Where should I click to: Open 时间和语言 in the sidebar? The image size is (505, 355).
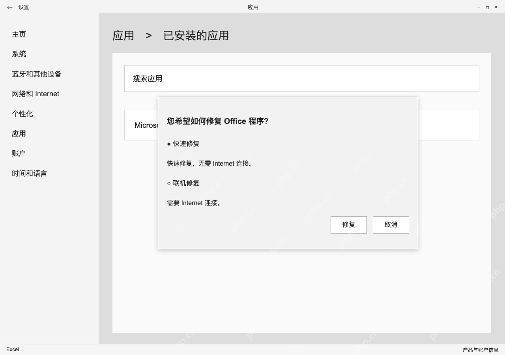click(x=30, y=174)
